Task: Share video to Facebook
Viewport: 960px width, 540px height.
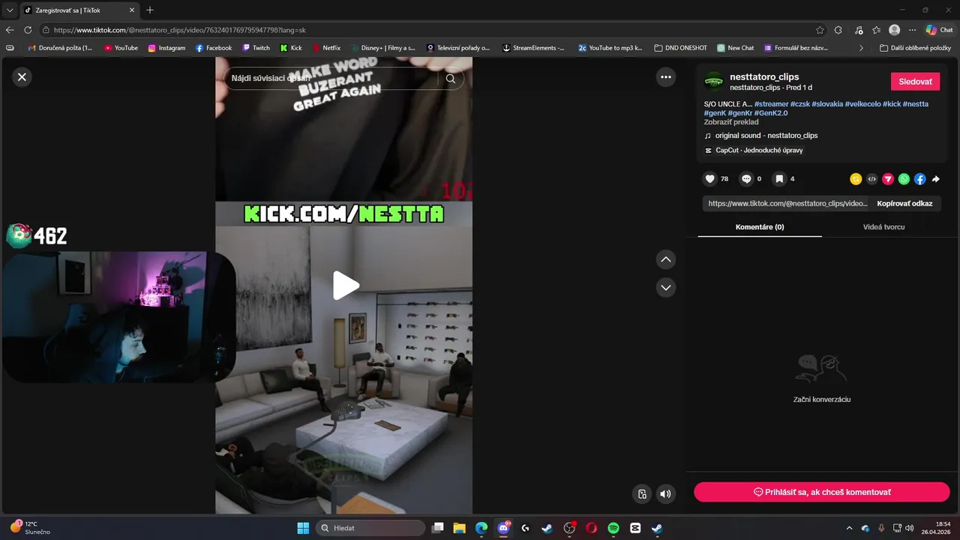Action: pos(919,179)
